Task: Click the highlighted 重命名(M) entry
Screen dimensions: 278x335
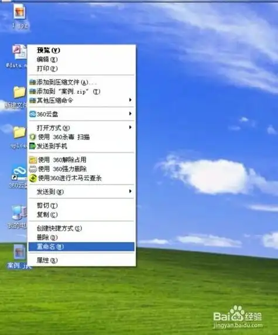Action: pos(81,247)
